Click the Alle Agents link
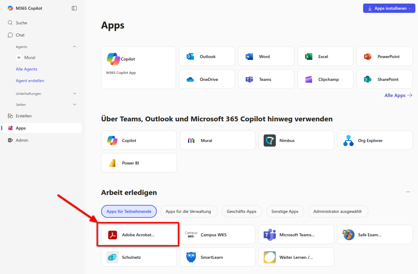 pyautogui.click(x=26, y=69)
